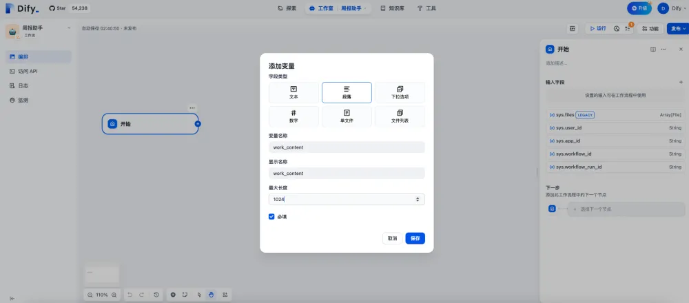This screenshot has width=689, height=303.
Task: Go to the 探索 tab
Action: tap(287, 8)
